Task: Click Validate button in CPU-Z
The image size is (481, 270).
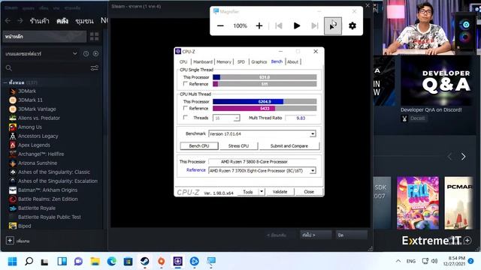Action: point(280,192)
